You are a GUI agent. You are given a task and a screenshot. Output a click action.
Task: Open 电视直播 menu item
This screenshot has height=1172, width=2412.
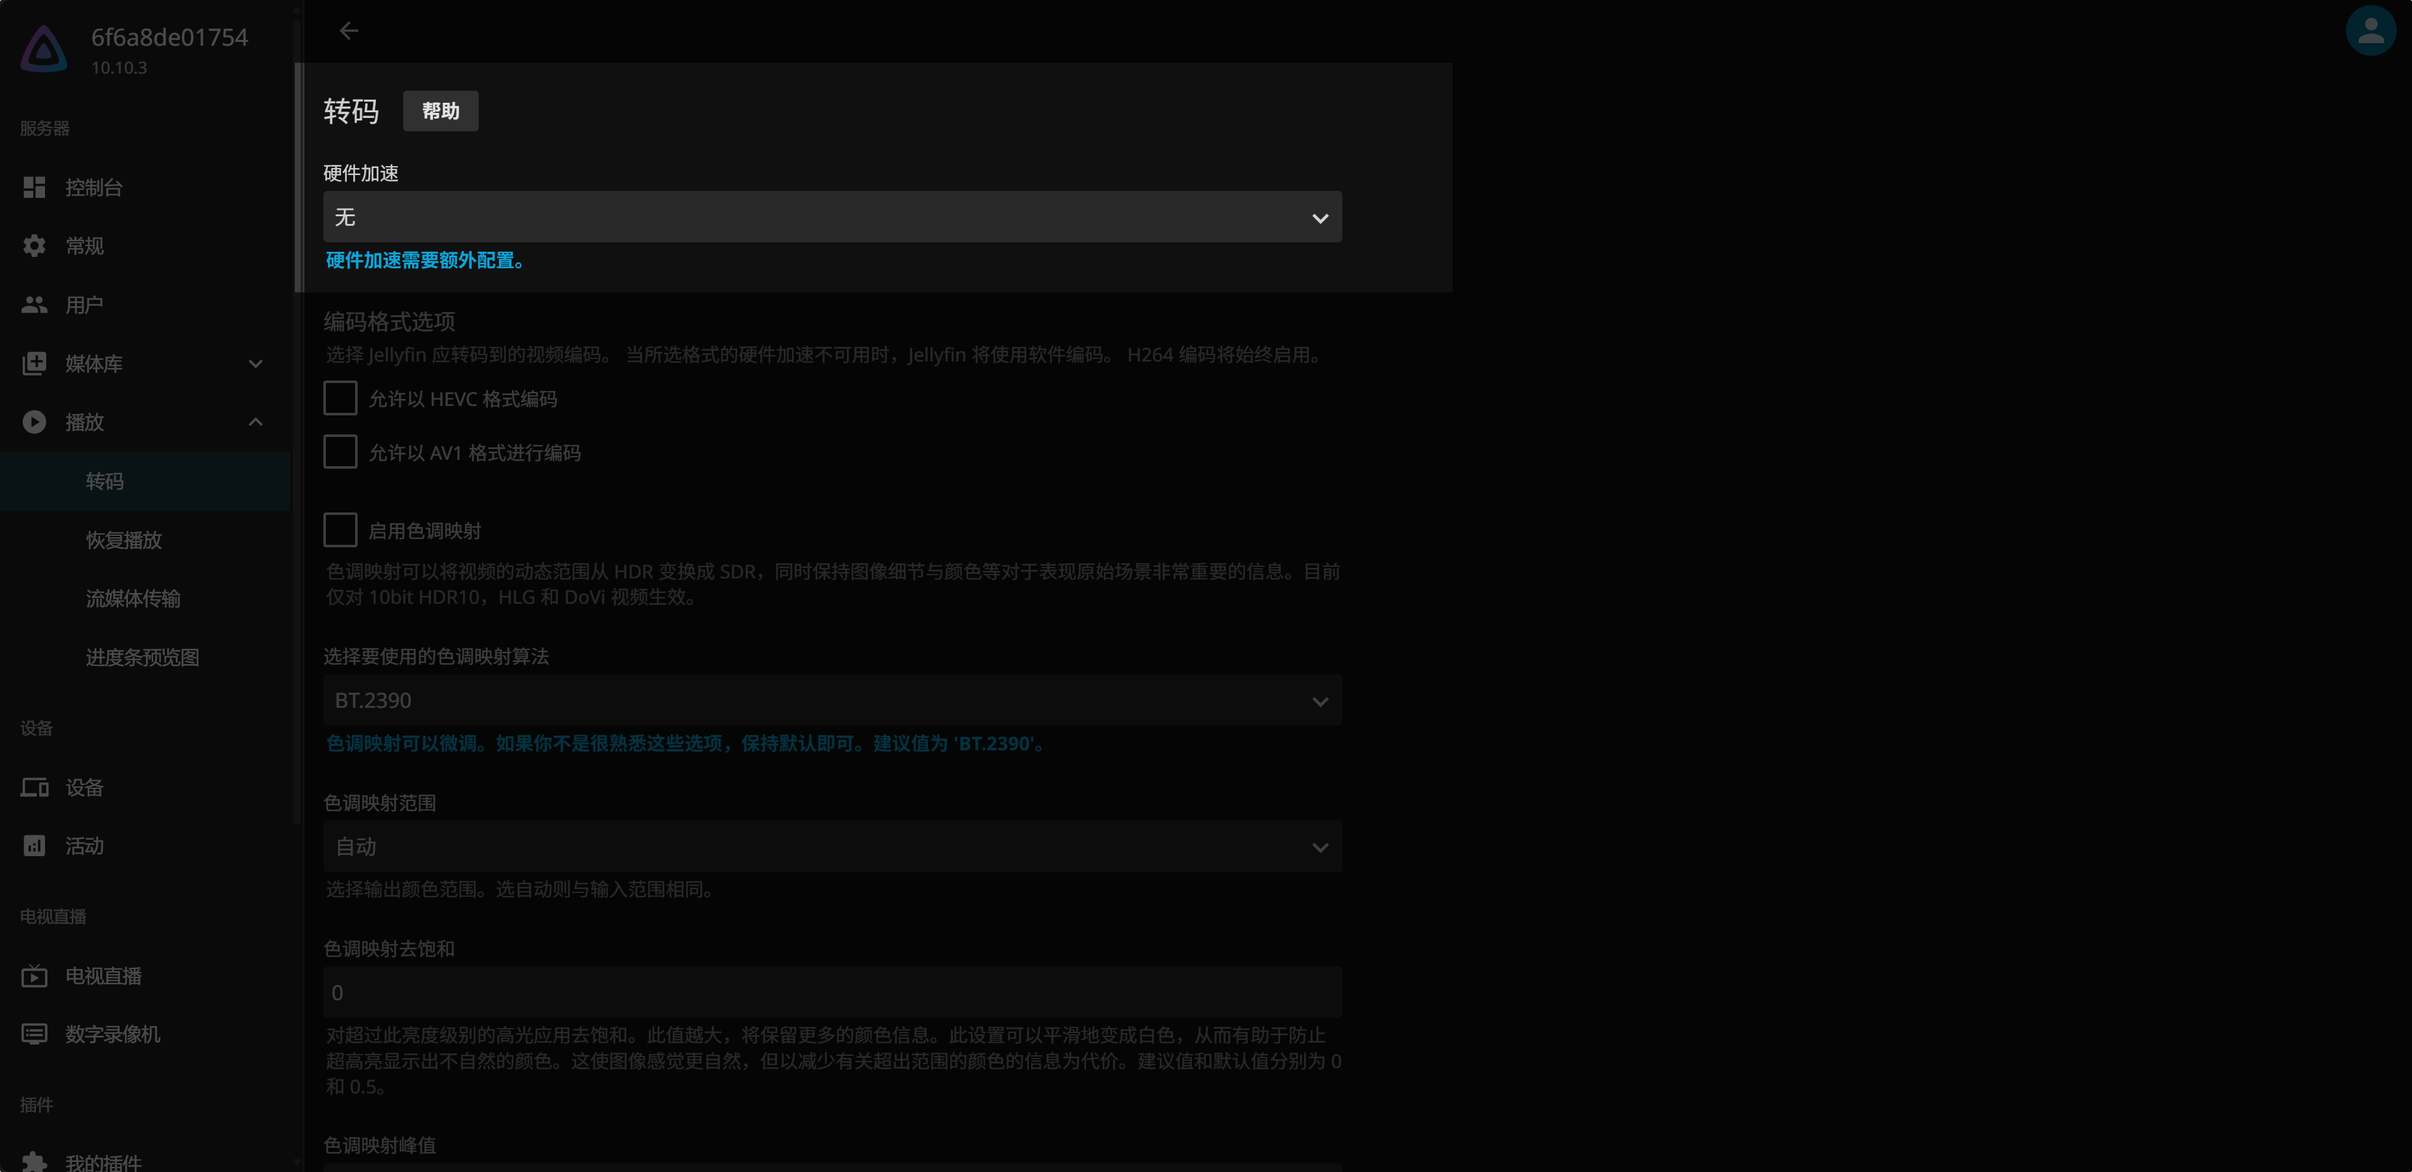click(x=145, y=975)
